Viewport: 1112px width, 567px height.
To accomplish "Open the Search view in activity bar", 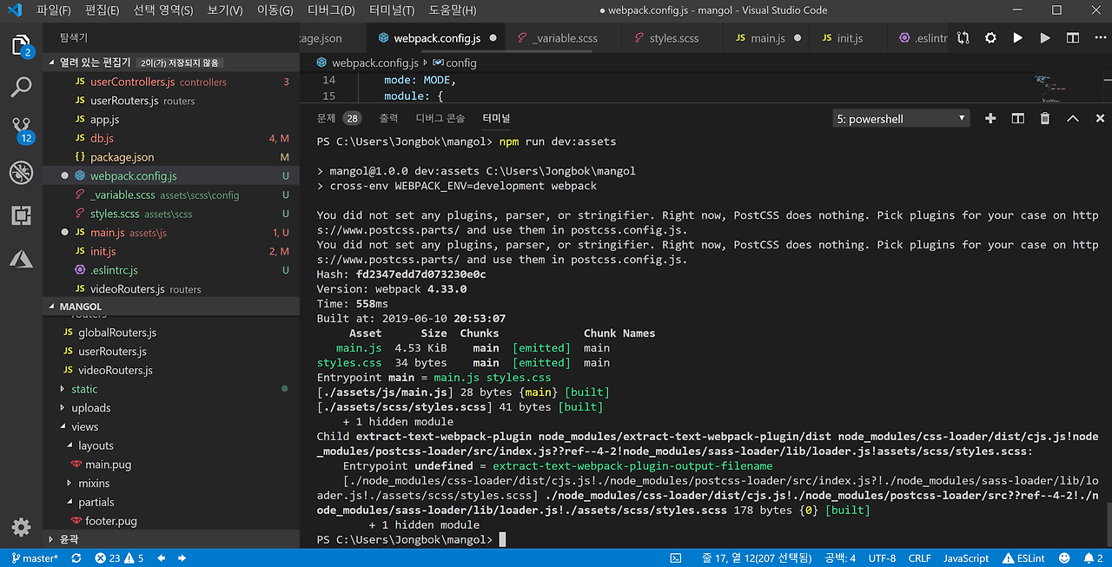I will [x=21, y=87].
